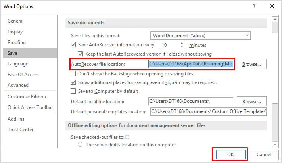Check Save to Computer by default
282x163 pixels.
73,91
